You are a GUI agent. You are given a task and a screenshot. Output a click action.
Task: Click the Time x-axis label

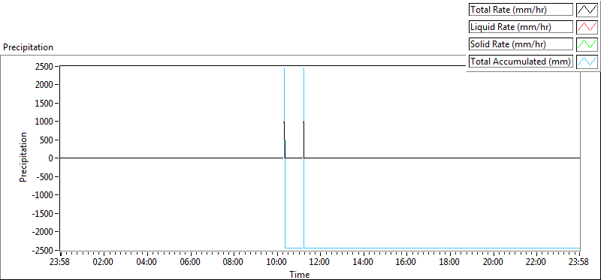point(299,274)
